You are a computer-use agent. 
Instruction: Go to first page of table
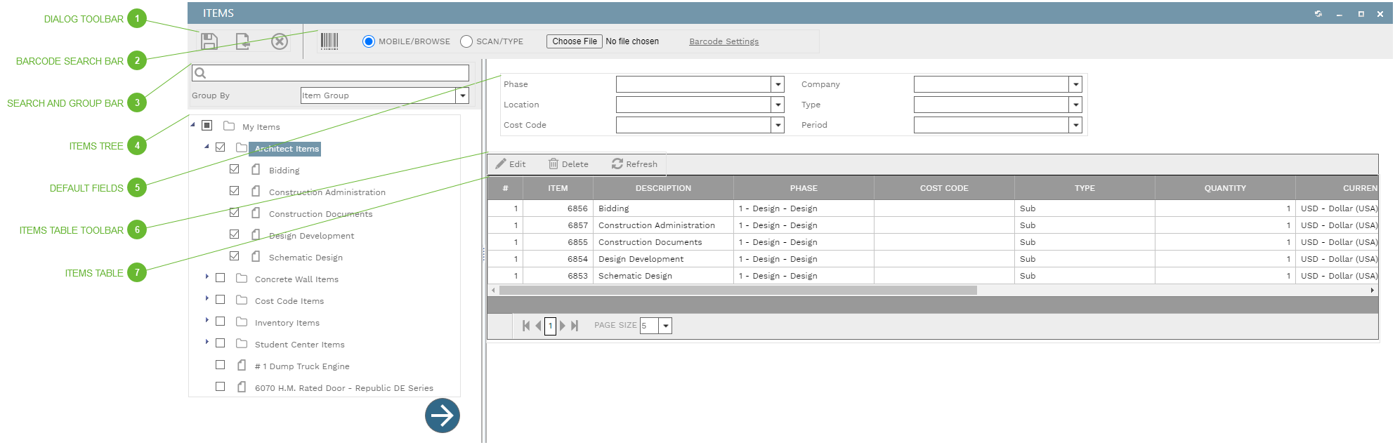click(x=526, y=326)
